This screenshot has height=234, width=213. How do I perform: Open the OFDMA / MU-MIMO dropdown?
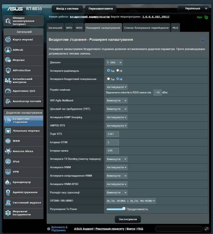(131, 201)
